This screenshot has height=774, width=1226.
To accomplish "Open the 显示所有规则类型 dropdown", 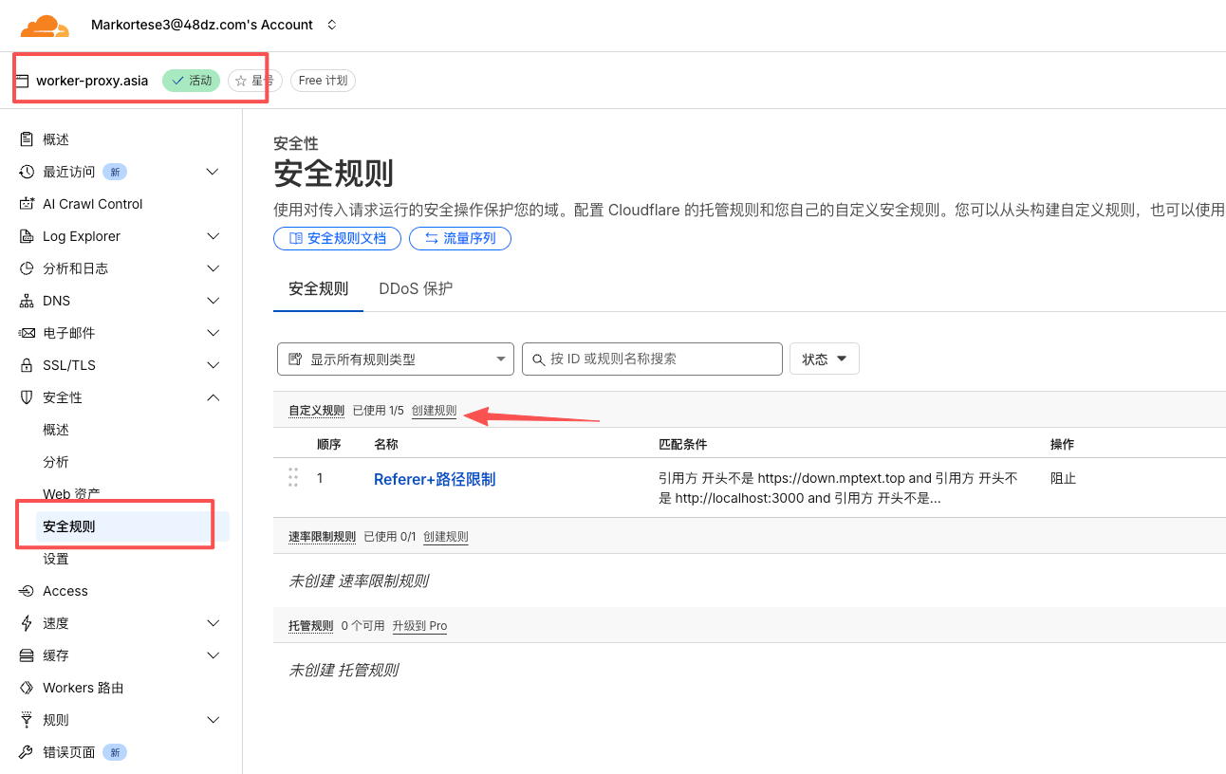I will (x=395, y=359).
